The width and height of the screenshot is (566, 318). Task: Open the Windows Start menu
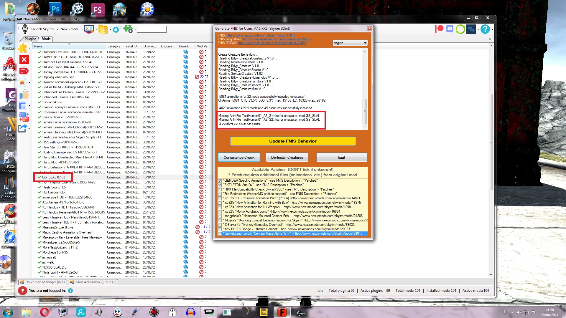point(8,312)
